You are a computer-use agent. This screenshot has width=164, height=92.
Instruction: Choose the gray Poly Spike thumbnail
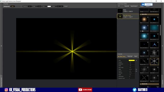[154, 53]
